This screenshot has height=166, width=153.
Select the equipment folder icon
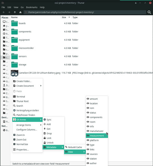14,40
